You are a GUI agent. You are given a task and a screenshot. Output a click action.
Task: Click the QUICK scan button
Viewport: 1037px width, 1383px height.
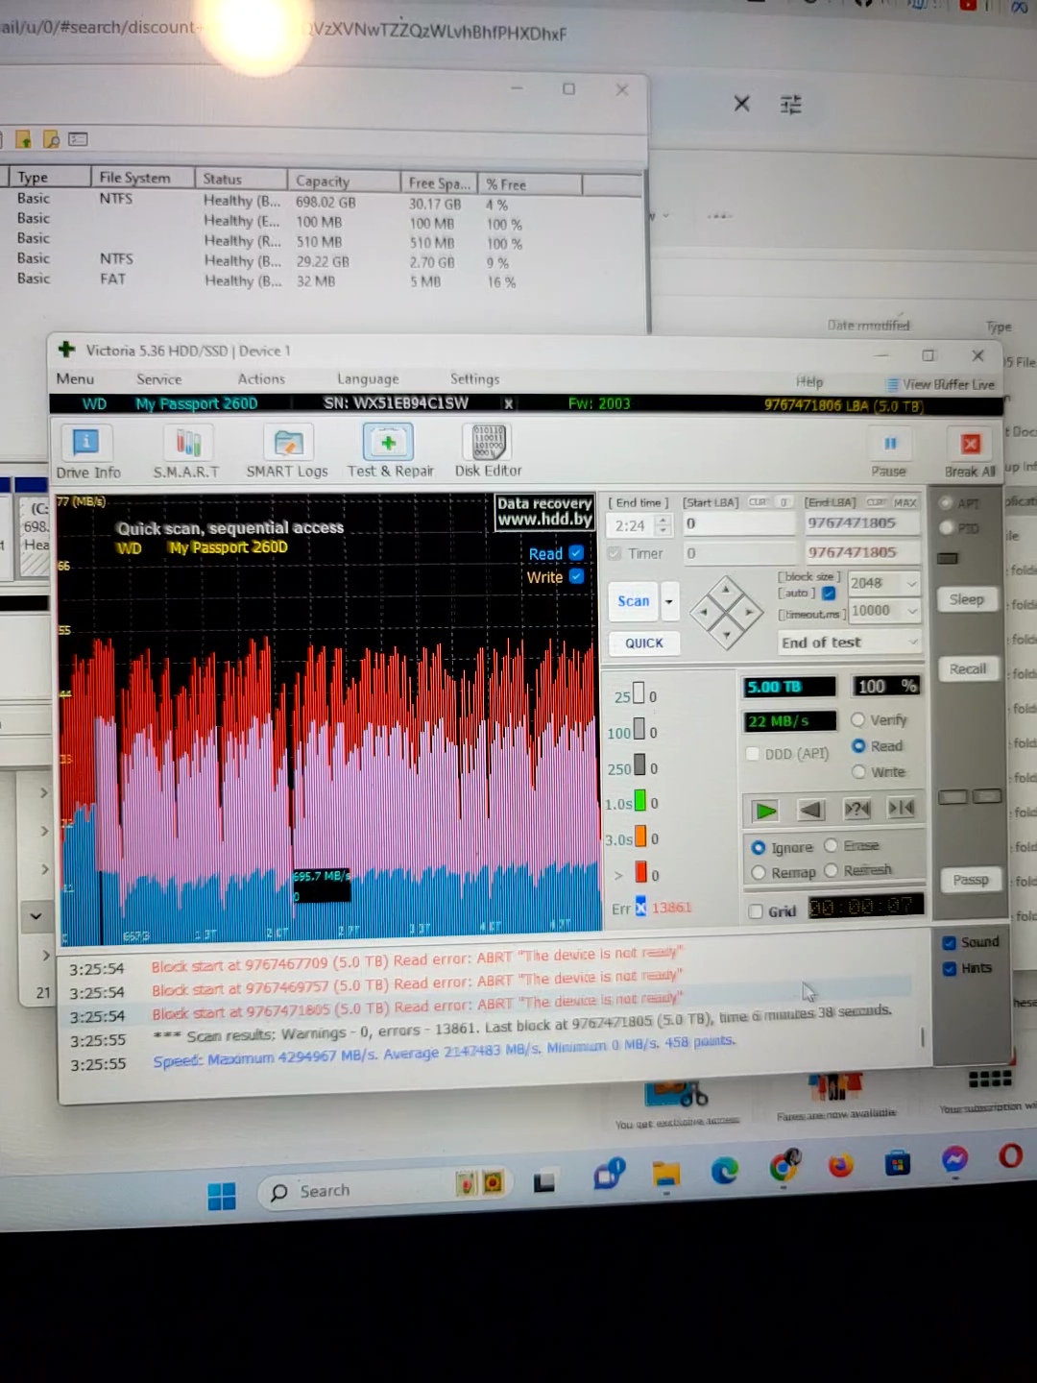point(643,643)
